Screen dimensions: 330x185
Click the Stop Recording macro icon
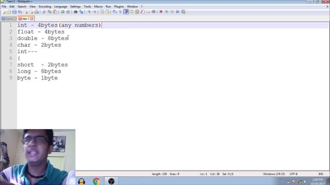coord(167,12)
